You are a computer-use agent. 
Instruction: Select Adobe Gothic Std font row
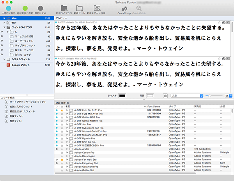click(x=143, y=170)
